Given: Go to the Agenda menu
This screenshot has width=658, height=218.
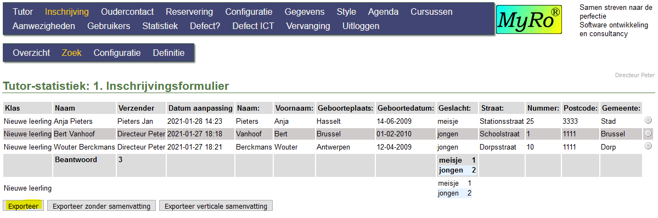Looking at the screenshot, I should pos(383,12).
